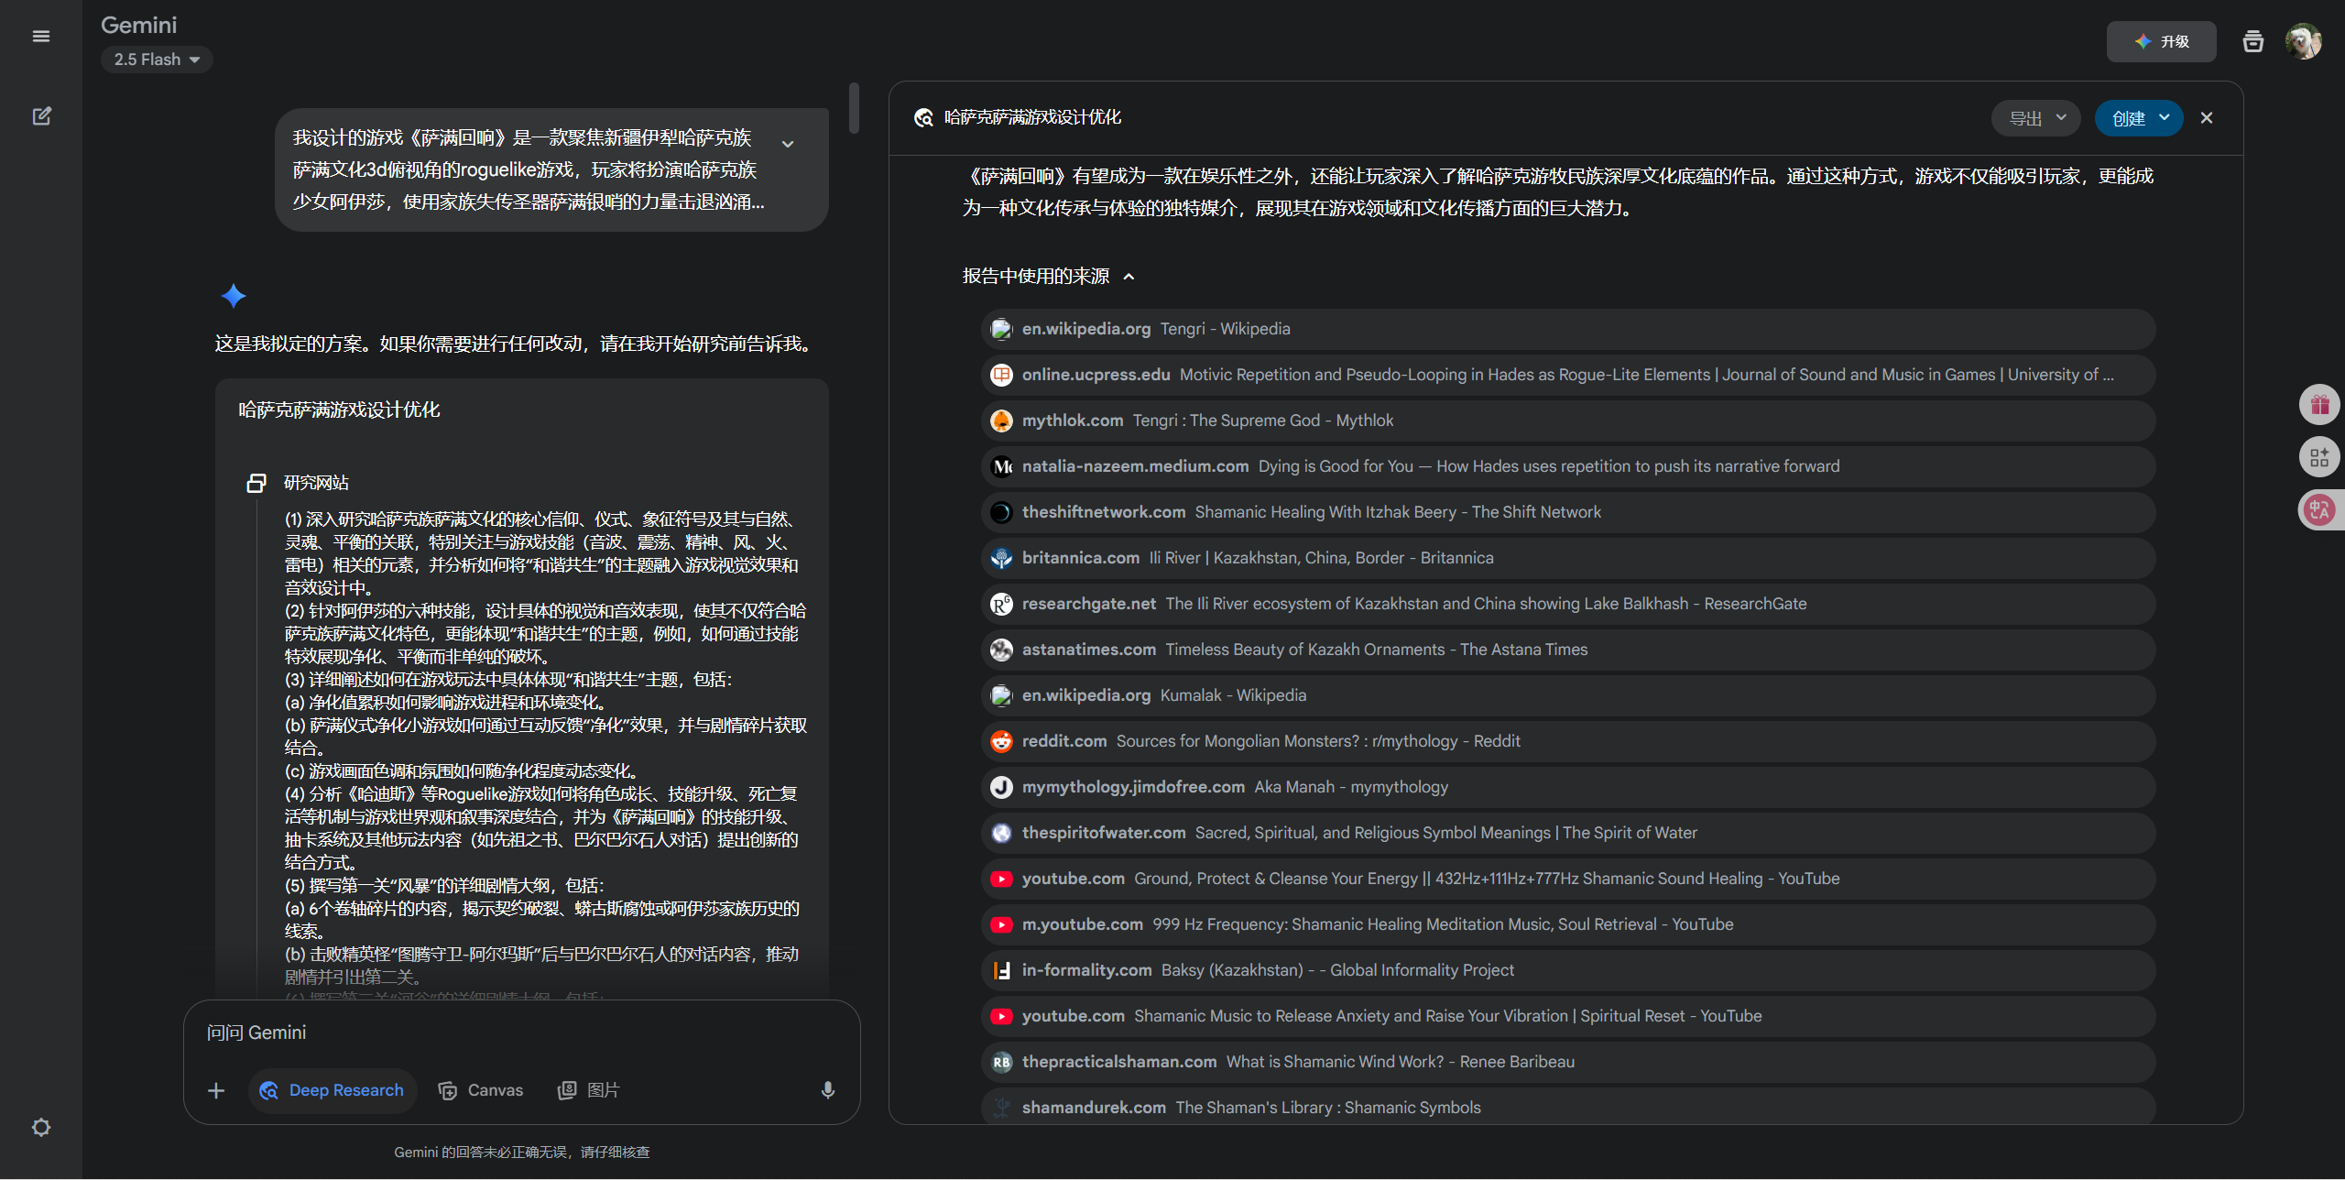The width and height of the screenshot is (2345, 1180).
Task: Click the Gemini sparkle response icon
Action: pyautogui.click(x=234, y=296)
